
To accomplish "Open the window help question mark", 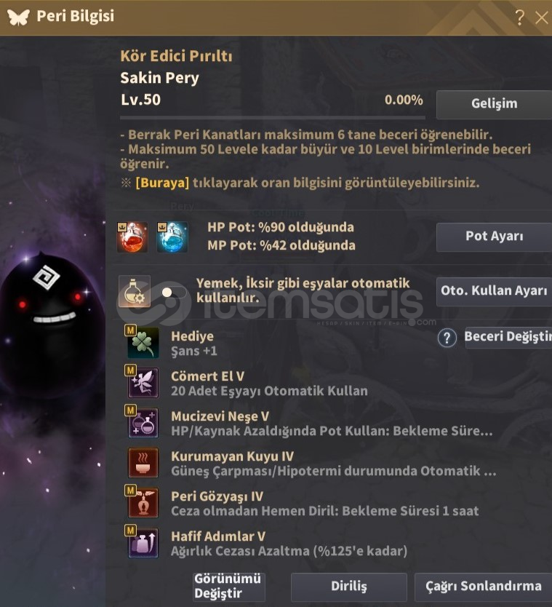I will 519,17.
